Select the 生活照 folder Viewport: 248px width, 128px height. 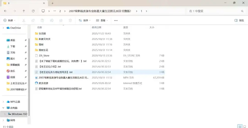click(x=100, y=33)
